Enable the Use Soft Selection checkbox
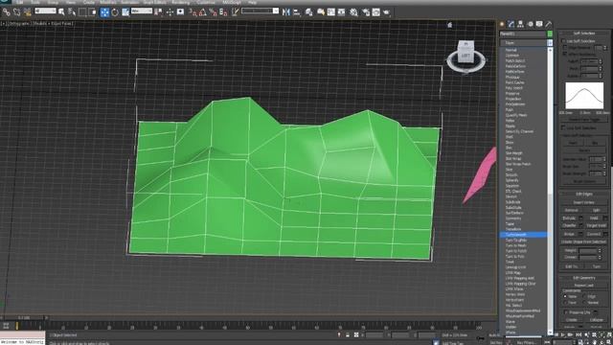This screenshot has height=345, width=613. tap(564, 41)
